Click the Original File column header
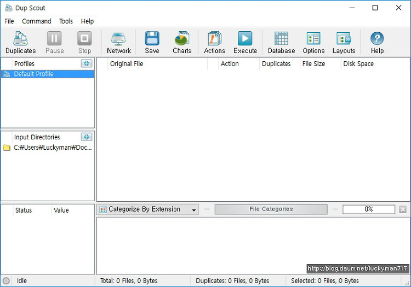Viewport: 411px width, 287px height. tap(157, 64)
